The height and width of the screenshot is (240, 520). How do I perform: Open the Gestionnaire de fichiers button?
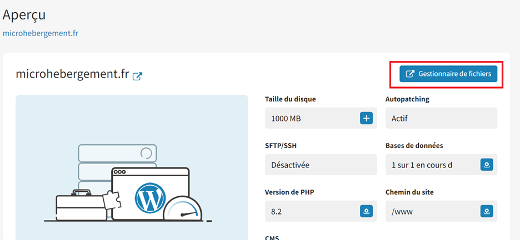pyautogui.click(x=448, y=74)
